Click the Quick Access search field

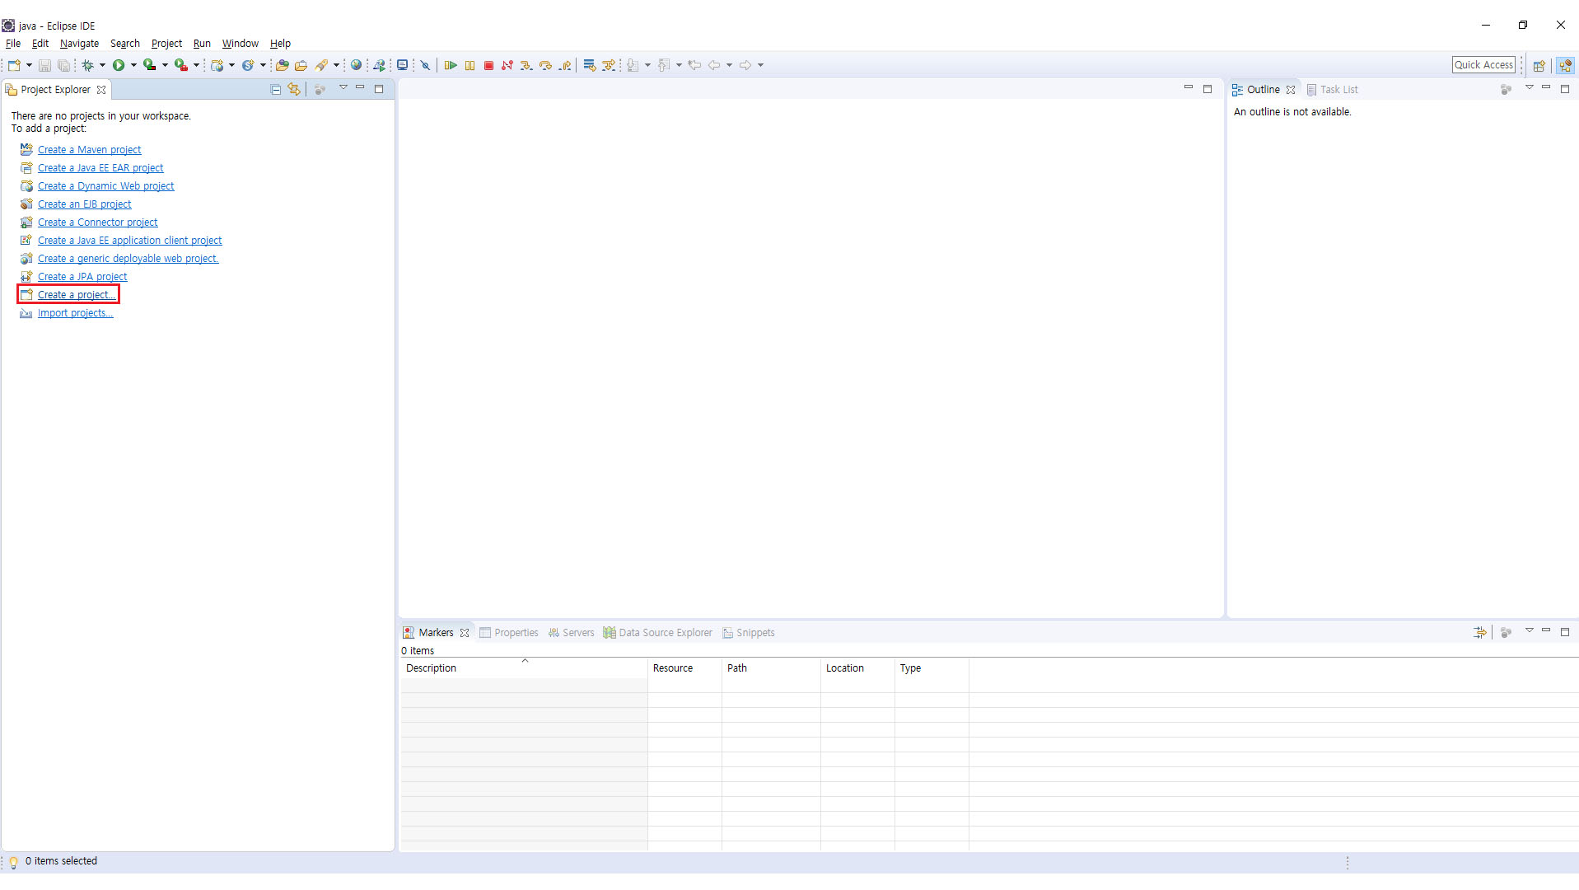[x=1483, y=65]
